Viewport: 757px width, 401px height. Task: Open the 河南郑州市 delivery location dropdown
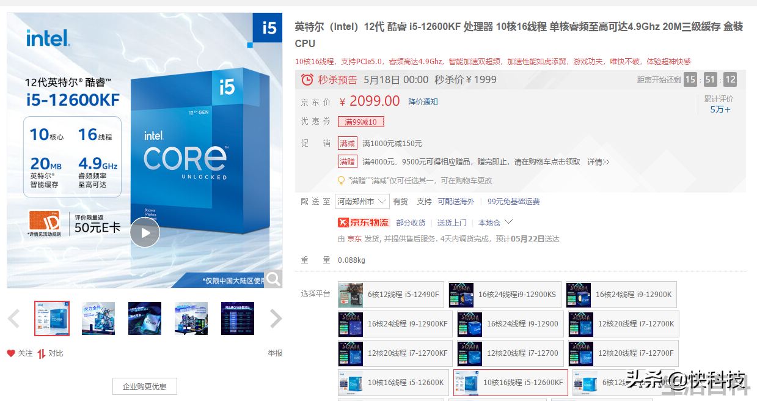(363, 201)
